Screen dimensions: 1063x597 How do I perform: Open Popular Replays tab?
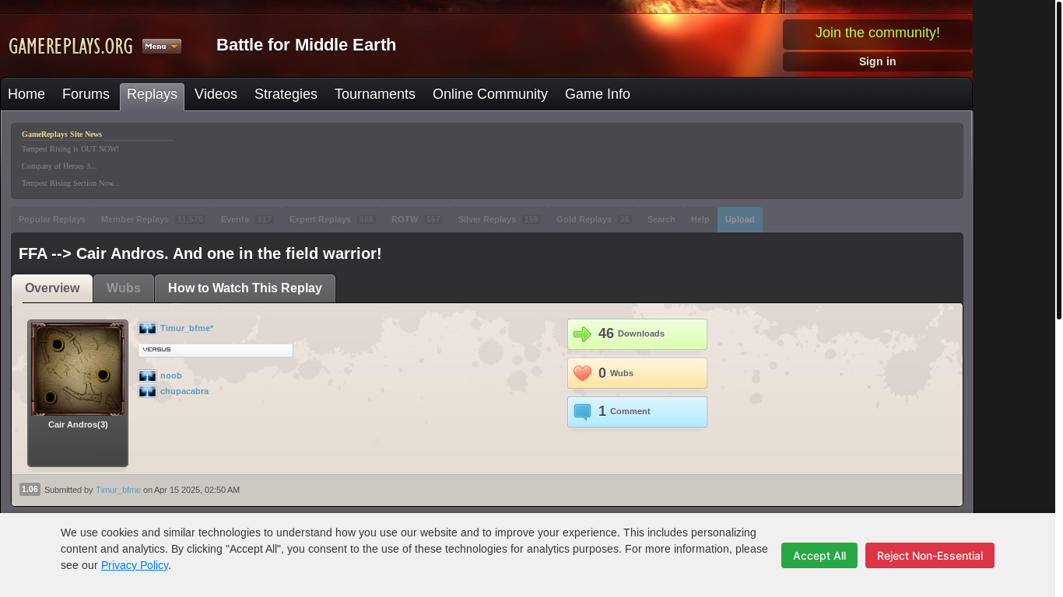(52, 220)
